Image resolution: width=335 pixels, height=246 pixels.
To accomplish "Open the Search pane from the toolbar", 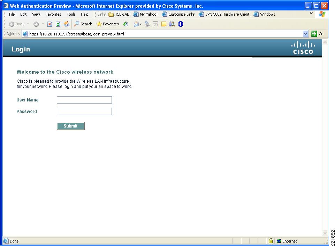I will click(x=83, y=24).
